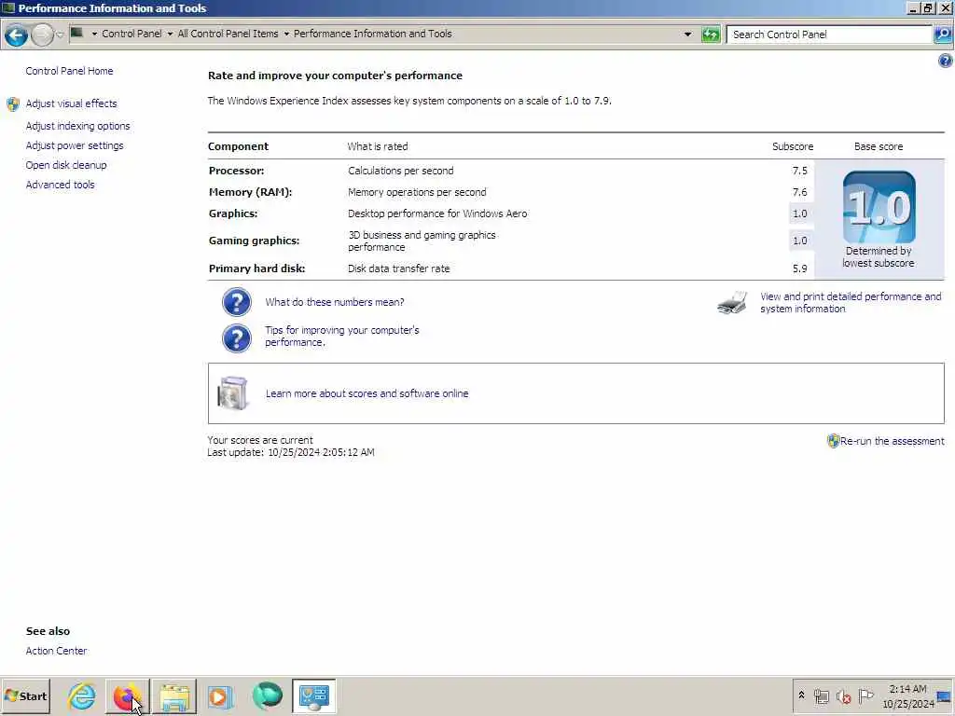Click the muted volume tray icon

843,695
